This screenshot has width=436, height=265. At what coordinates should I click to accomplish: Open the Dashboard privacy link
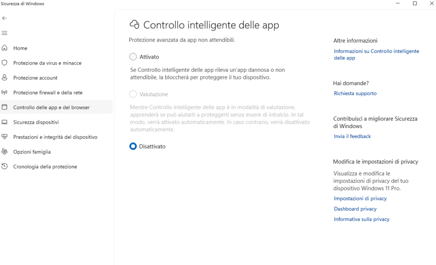[x=355, y=209]
